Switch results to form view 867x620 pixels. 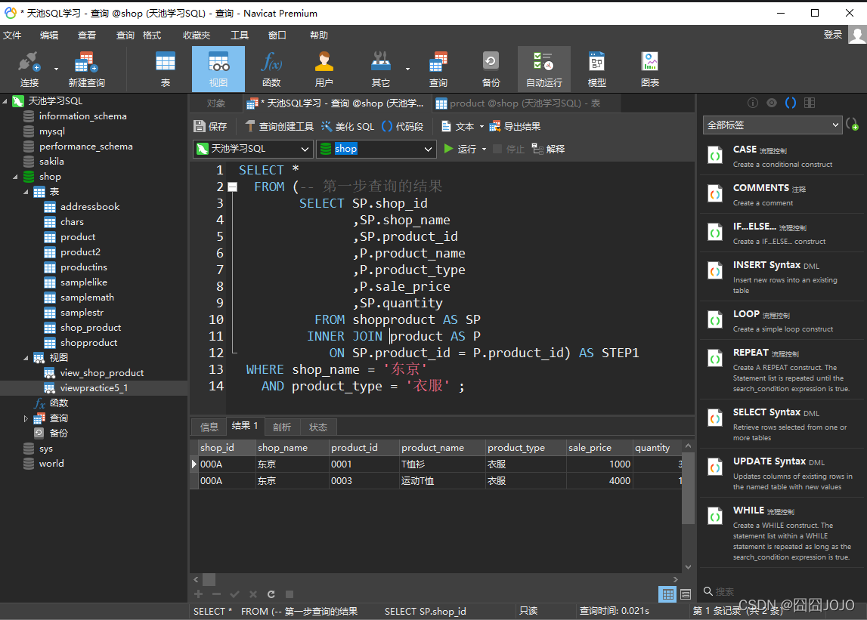686,594
